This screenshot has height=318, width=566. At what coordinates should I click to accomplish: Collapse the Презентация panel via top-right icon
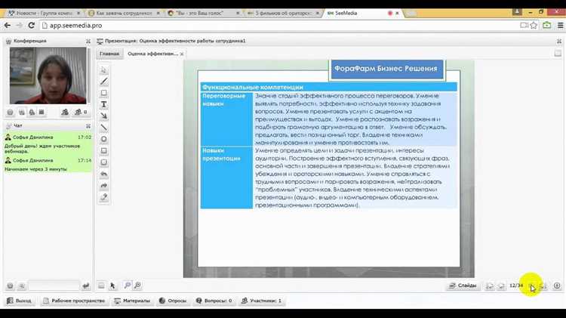pos(559,42)
